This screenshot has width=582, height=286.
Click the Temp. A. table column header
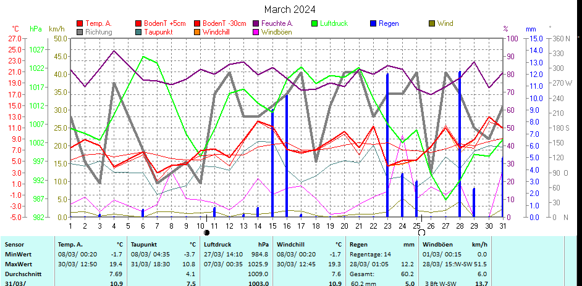coord(70,245)
